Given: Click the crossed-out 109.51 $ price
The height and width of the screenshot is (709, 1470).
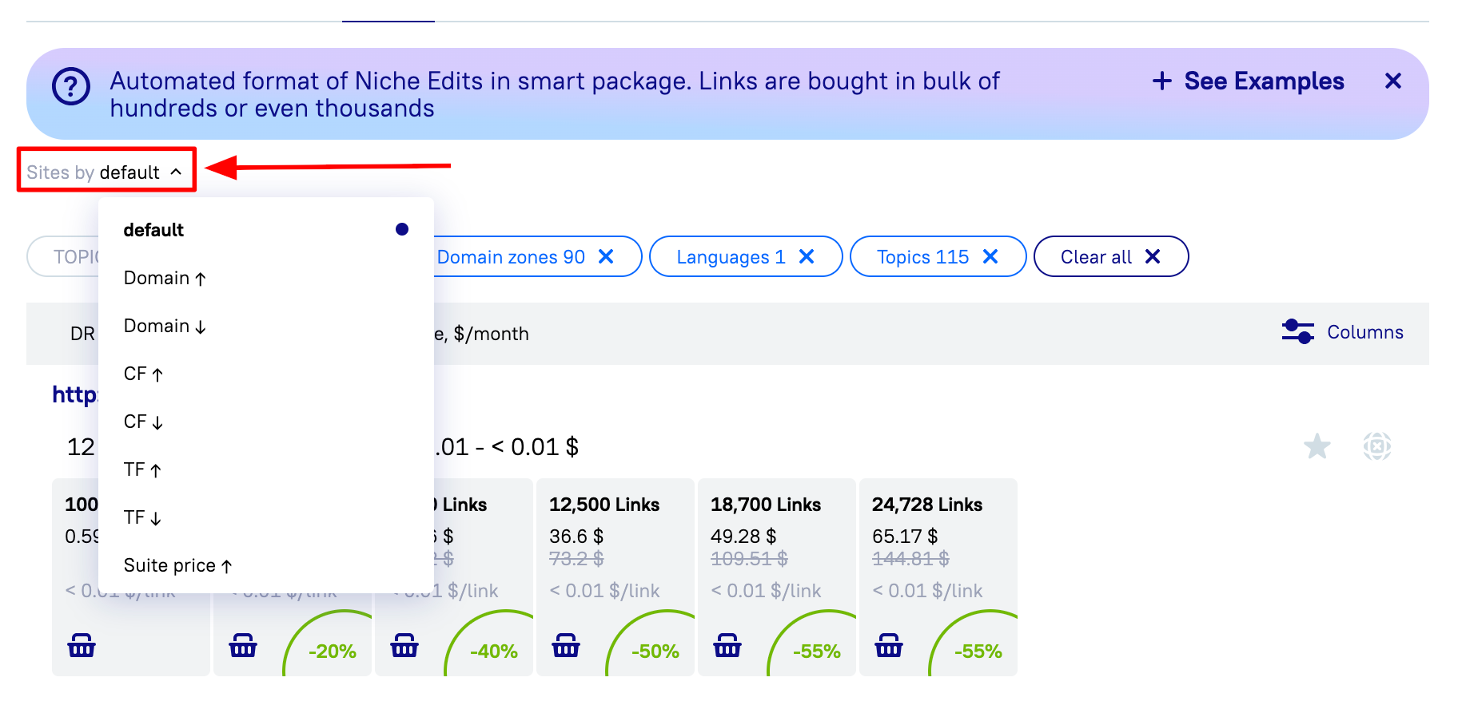Looking at the screenshot, I should [749, 559].
